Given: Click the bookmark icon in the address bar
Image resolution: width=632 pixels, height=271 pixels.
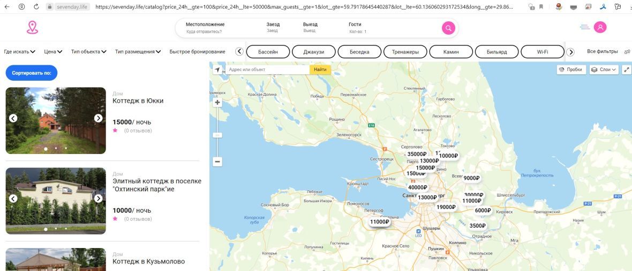Looking at the screenshot, I should (541, 7).
